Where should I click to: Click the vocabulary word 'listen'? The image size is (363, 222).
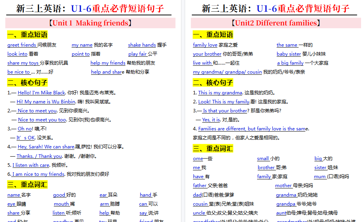coord(59,213)
